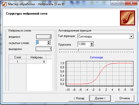Click the "Слой" column header
This screenshot has width=139, height=105.
pyautogui.click(x=17, y=57)
